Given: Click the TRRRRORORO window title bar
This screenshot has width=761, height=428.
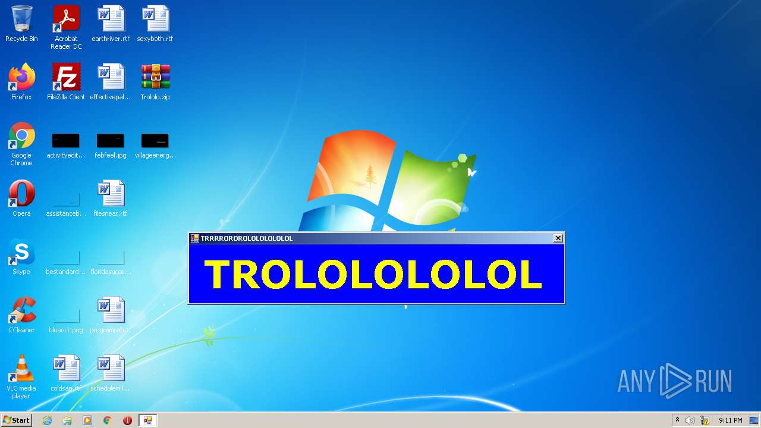Looking at the screenshot, I should click(376, 238).
